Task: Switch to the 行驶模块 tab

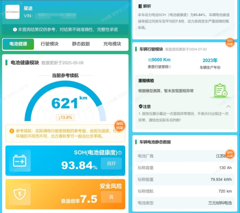Action: (x=50, y=44)
